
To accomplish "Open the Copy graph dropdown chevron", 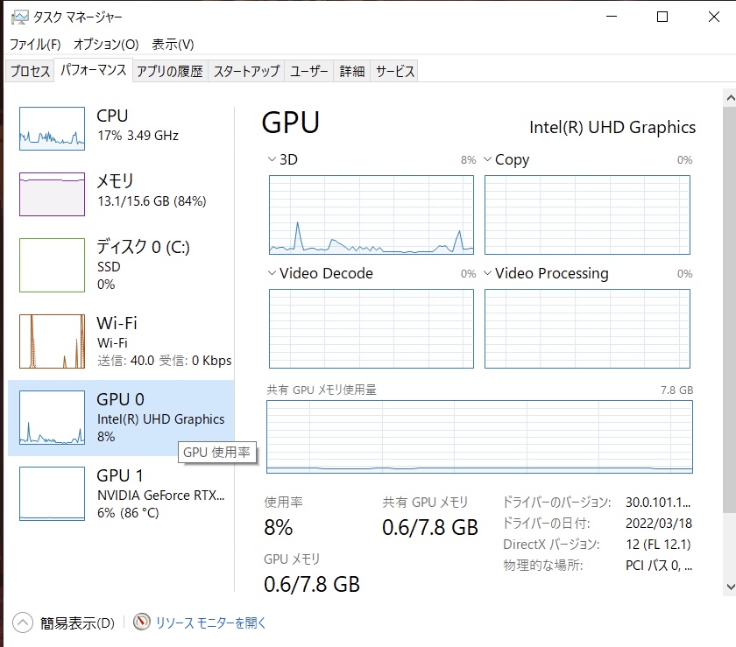I will click(x=487, y=160).
